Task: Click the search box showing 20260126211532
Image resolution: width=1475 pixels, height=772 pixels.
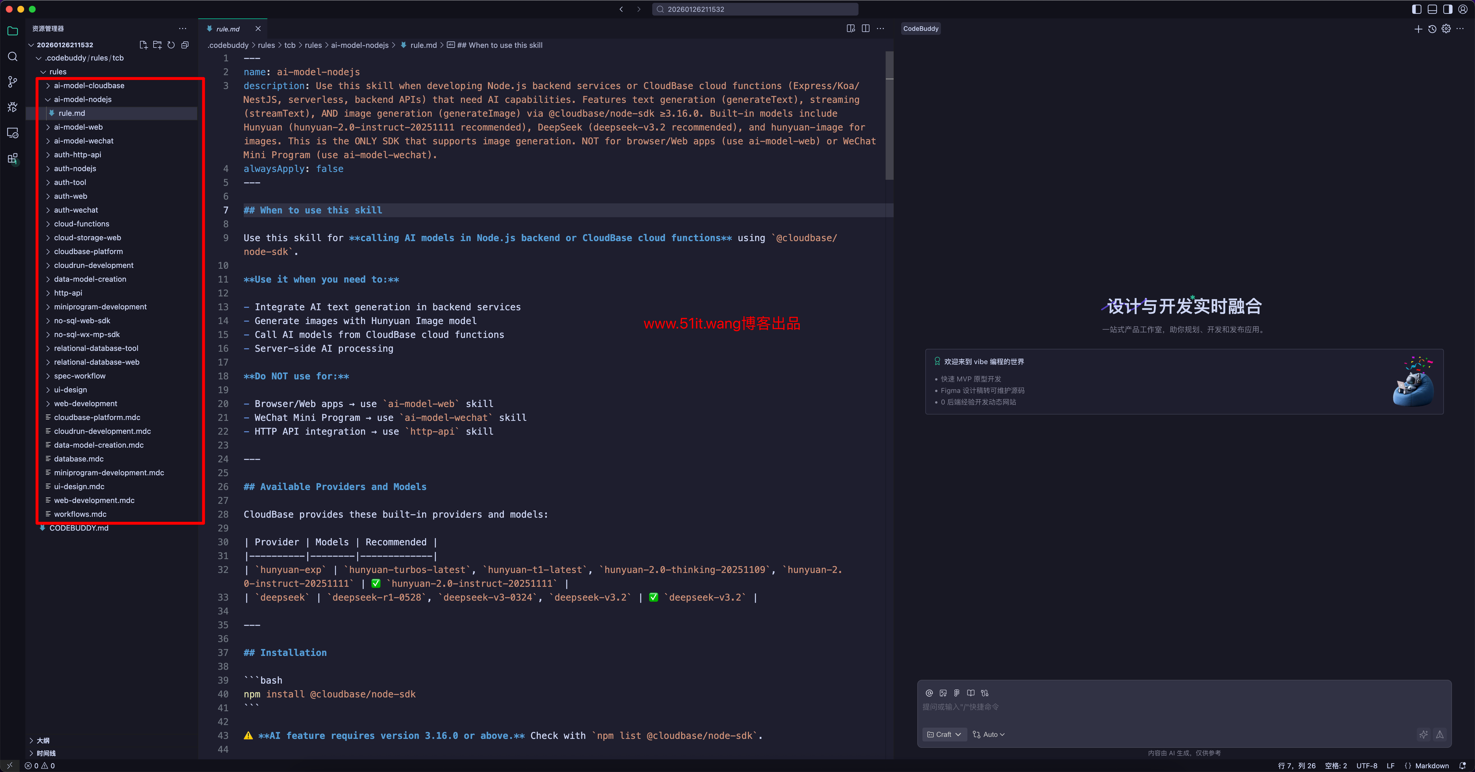Action: [755, 9]
